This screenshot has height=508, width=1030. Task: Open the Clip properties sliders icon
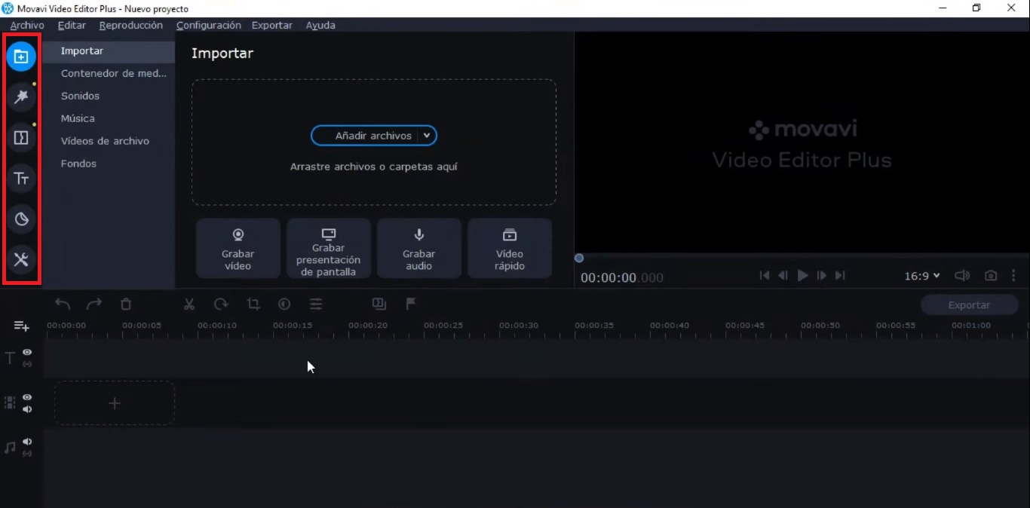tap(316, 304)
